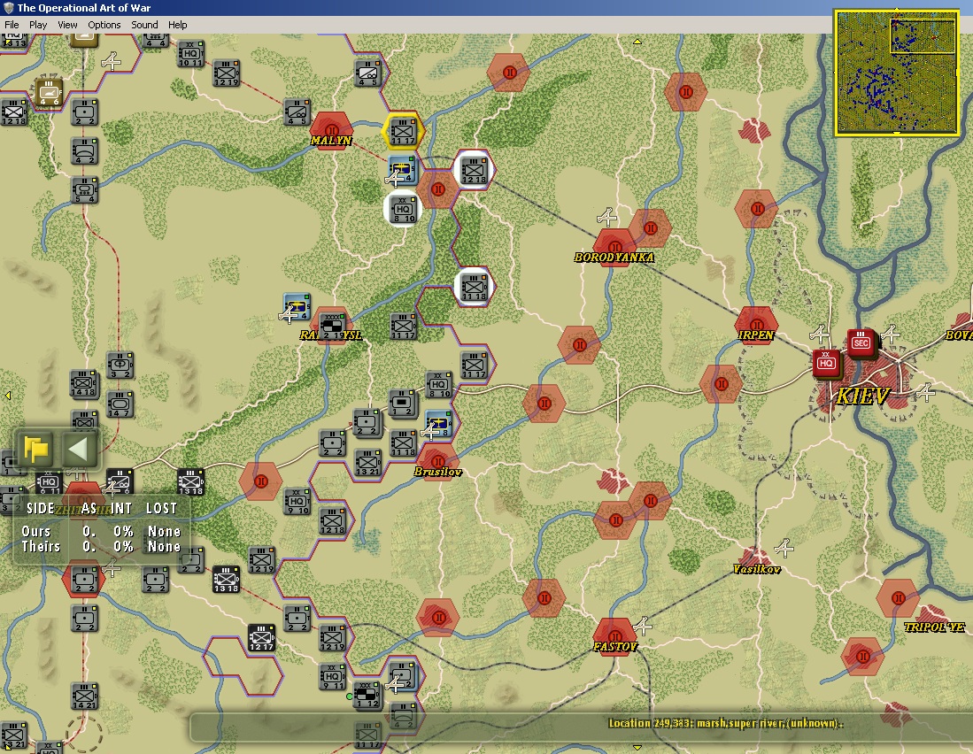Viewport: 973px width, 754px height.
Task: Open the Help menu
Action: point(177,25)
